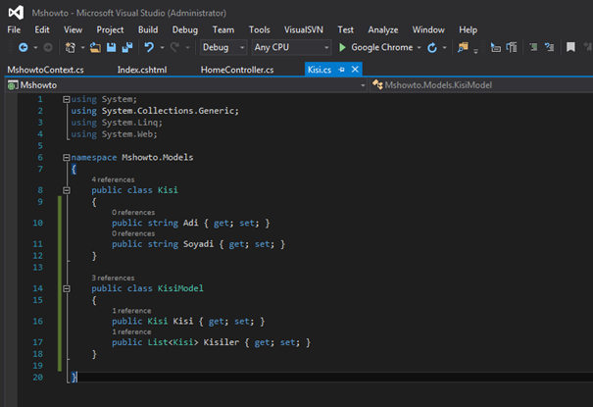This screenshot has height=407, width=593.
Task: Click the New Project toolbar icon
Action: [x=71, y=47]
